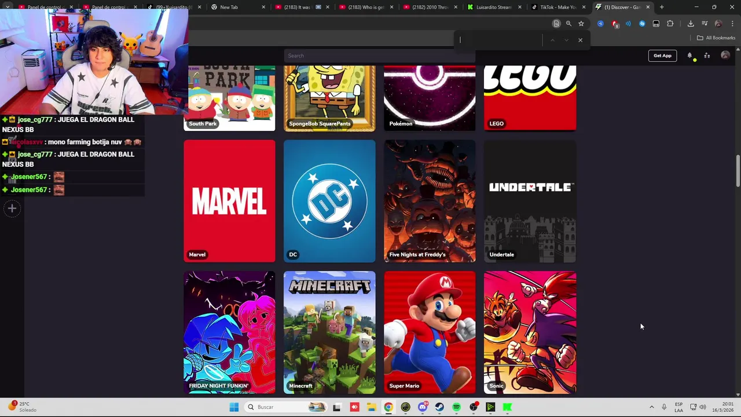Open the volume icon in system tray
This screenshot has height=417, width=741.
pos(703,407)
